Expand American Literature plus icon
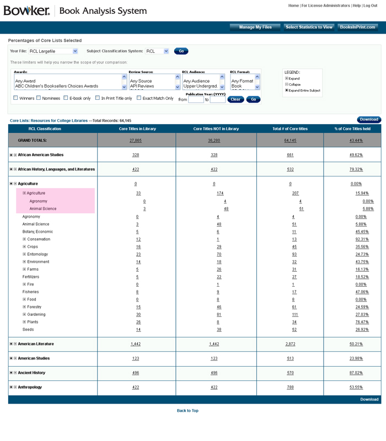 coord(15,344)
